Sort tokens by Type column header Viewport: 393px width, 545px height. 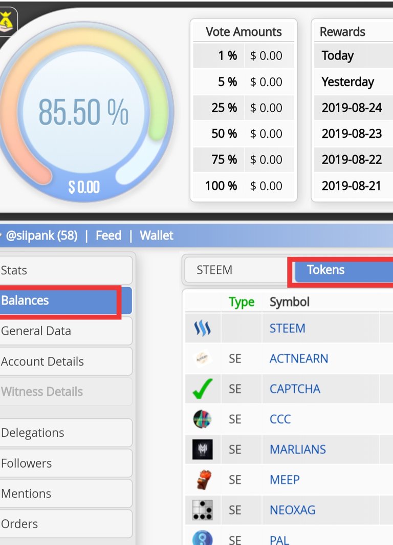tap(242, 302)
